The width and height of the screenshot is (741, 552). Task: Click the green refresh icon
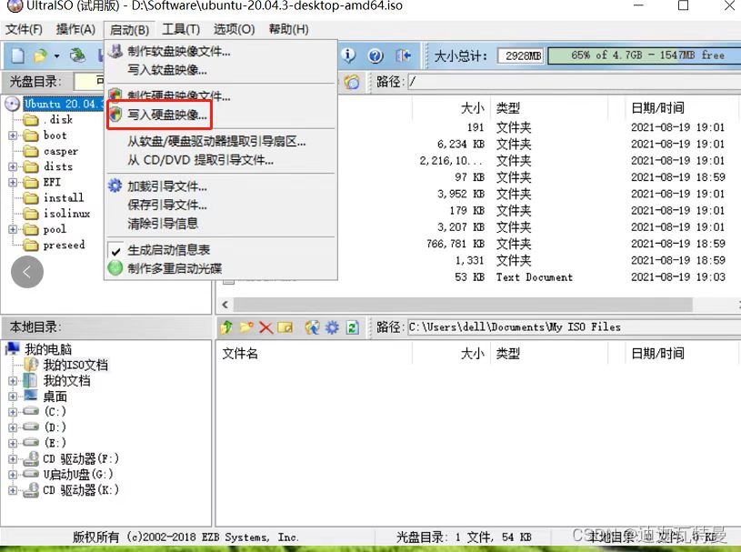[353, 327]
